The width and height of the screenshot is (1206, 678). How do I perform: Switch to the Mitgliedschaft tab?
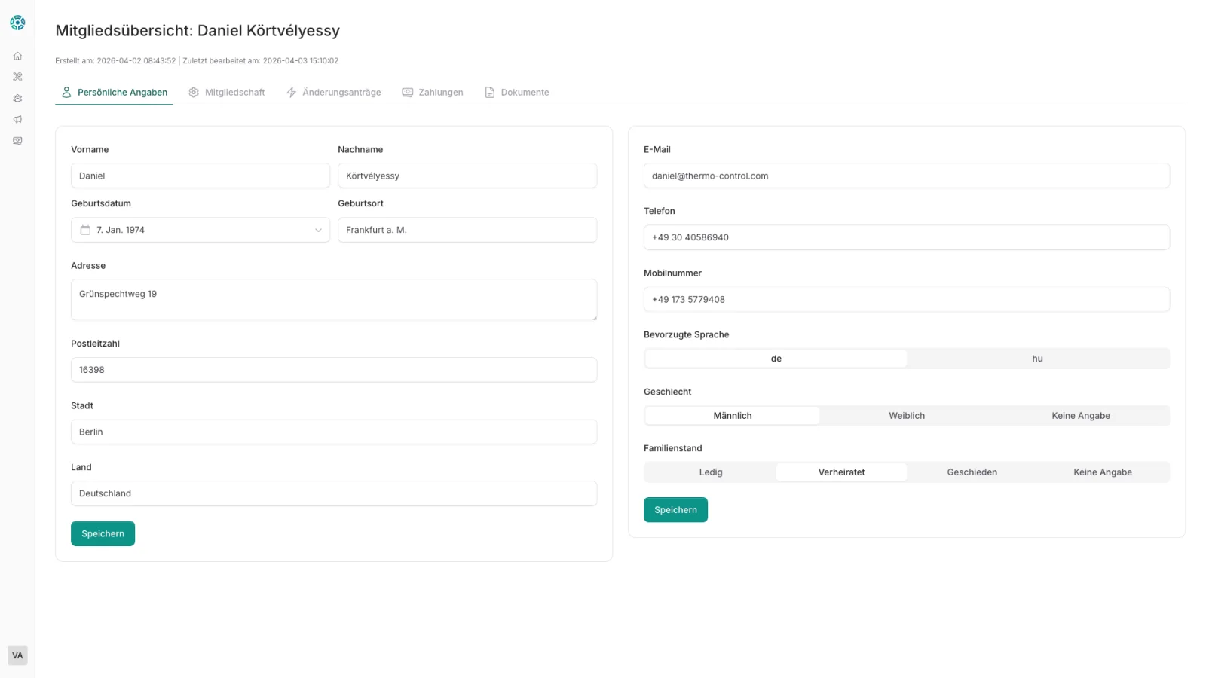click(x=227, y=93)
